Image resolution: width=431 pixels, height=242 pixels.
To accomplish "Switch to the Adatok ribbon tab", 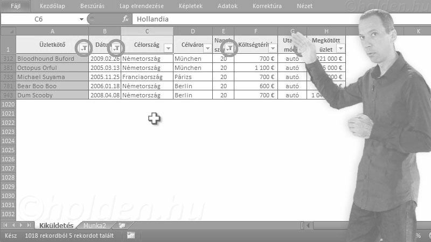I will (x=227, y=6).
